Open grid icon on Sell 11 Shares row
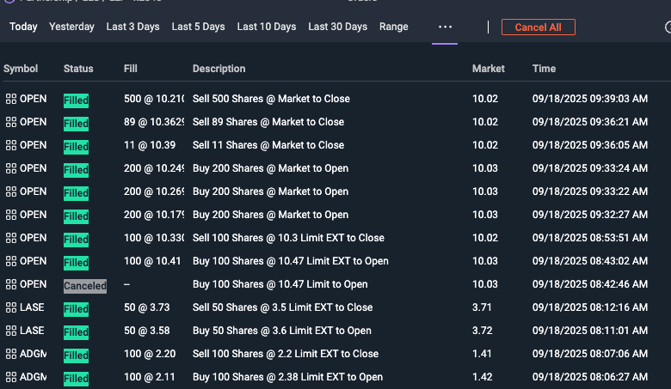This screenshot has height=389, width=671. click(11, 145)
